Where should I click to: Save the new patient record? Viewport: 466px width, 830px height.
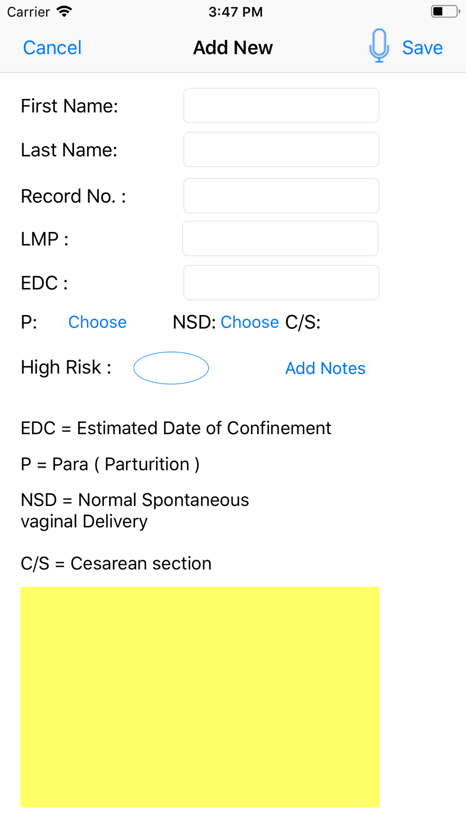[422, 48]
